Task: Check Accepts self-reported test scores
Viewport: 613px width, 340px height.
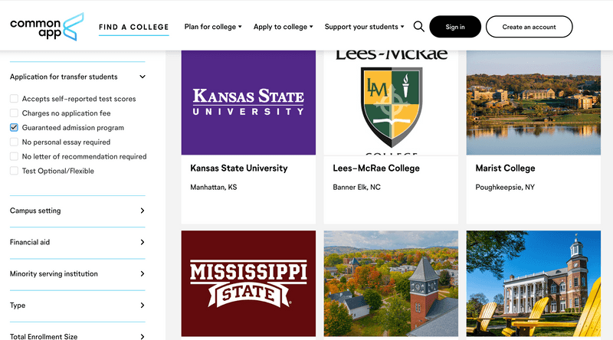Action: click(x=14, y=99)
